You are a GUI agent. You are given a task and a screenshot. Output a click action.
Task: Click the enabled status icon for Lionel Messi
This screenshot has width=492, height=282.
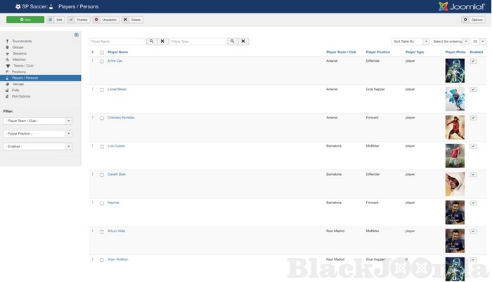(473, 90)
